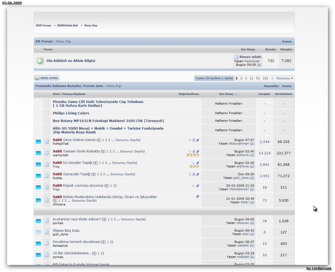Image resolution: width=335 pixels, height=272 pixels.
Task: Go to last post icon beside PadyScah
Action: pos(259,65)
